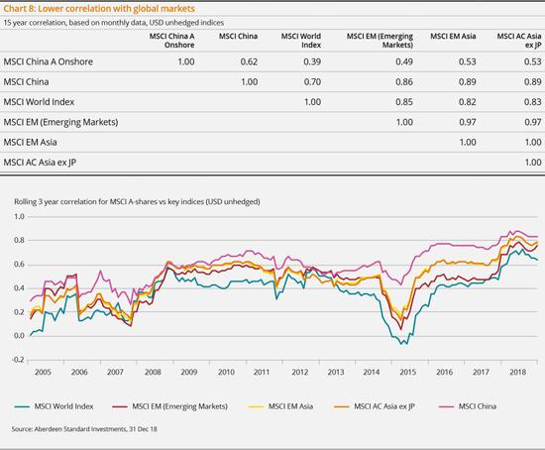
Task: Click the 'MSCI China' legend label
Action: click(x=478, y=406)
